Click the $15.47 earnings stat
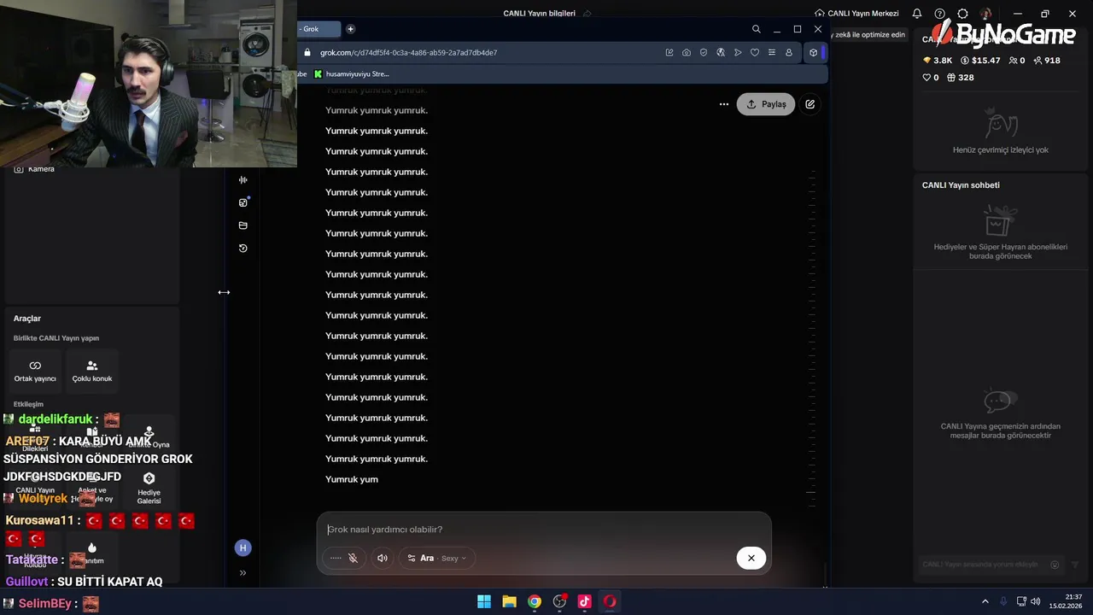This screenshot has width=1093, height=615. click(x=980, y=61)
